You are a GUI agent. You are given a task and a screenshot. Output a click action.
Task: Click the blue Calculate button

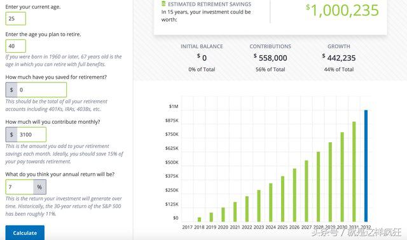[25, 233]
